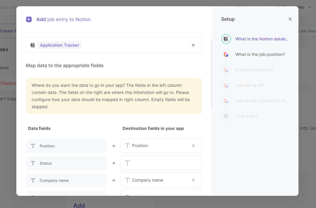Clear the Company name destination field mapping
Image resolution: width=316 pixels, height=208 pixels.
[193, 180]
